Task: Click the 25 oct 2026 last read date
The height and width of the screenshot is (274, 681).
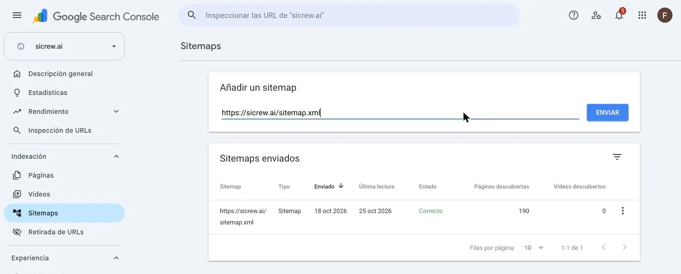Action: (x=375, y=211)
